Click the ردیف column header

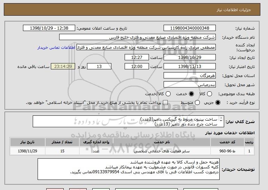pyautogui.click(x=249, y=142)
